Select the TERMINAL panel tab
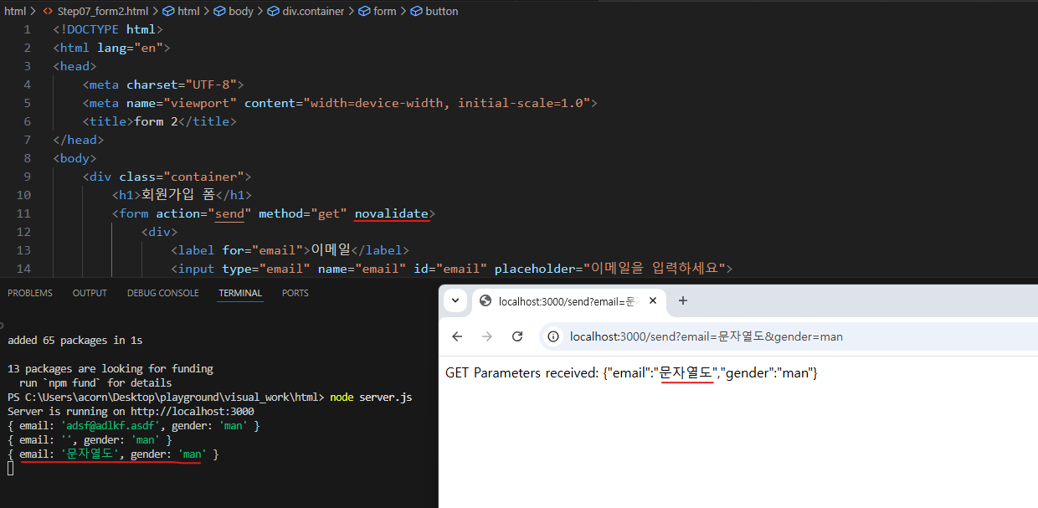This screenshot has width=1038, height=508. (240, 293)
